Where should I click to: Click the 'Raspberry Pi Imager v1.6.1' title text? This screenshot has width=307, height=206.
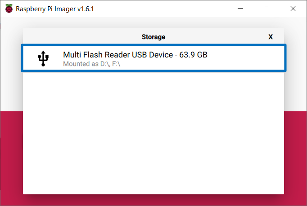[x=55, y=9]
